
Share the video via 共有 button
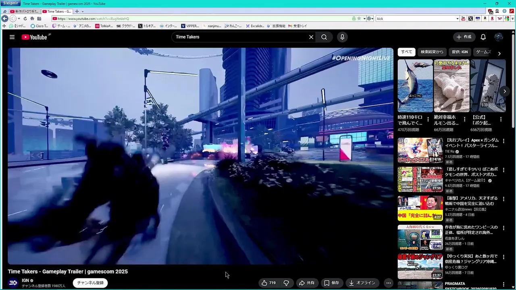coord(306,283)
